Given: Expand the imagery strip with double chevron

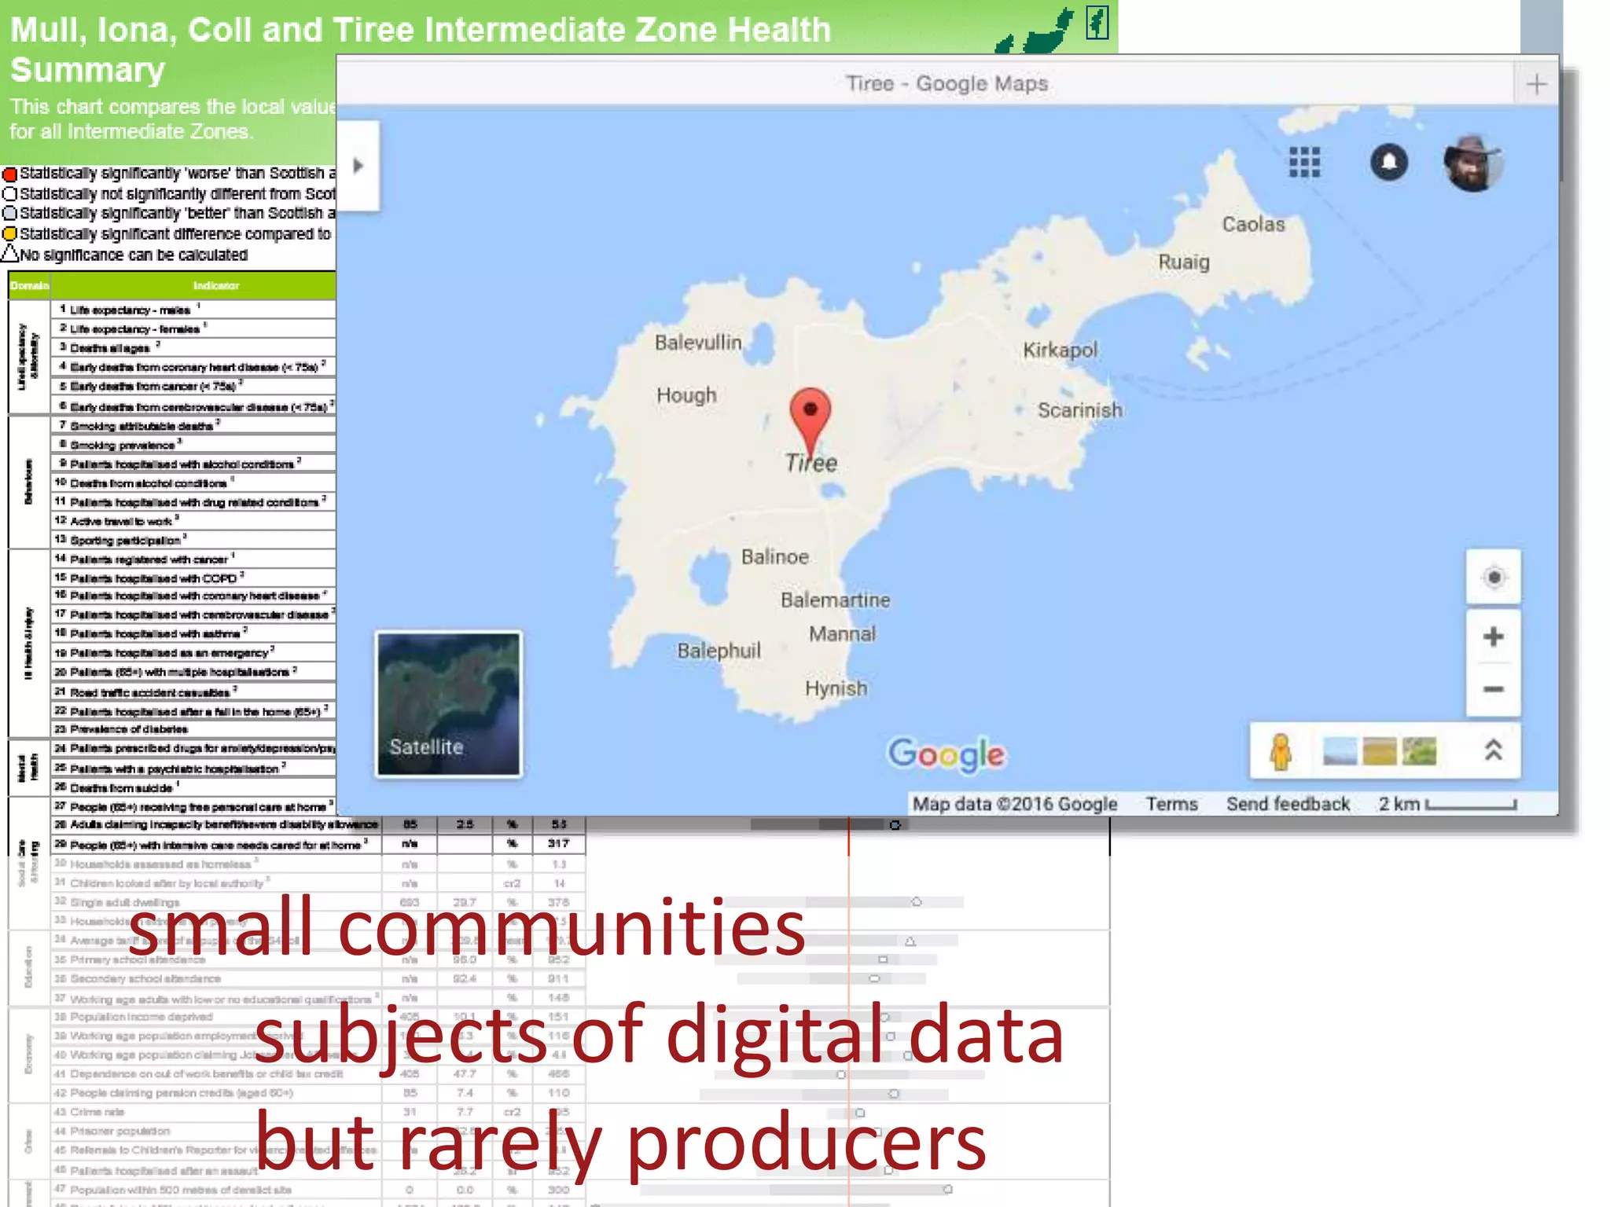Looking at the screenshot, I should click(1493, 750).
